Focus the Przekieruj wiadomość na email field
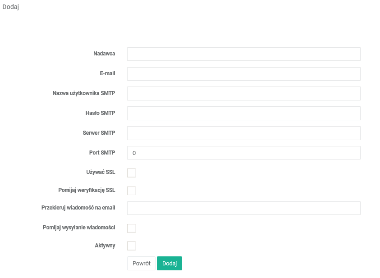 coord(243,208)
